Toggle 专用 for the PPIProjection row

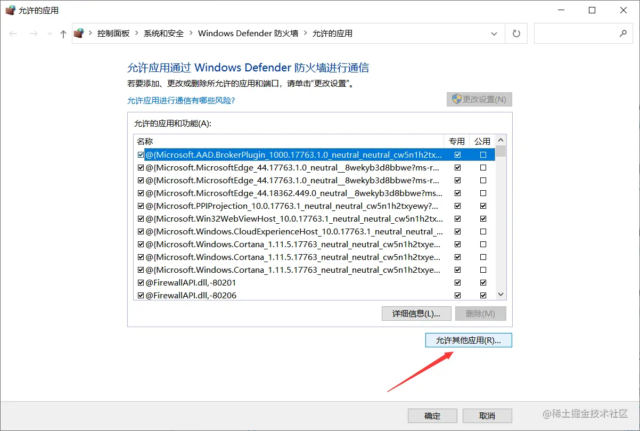coord(457,206)
